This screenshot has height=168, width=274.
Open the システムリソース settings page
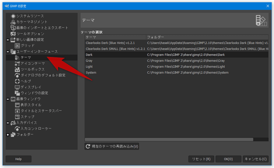pyautogui.click(x=30, y=16)
